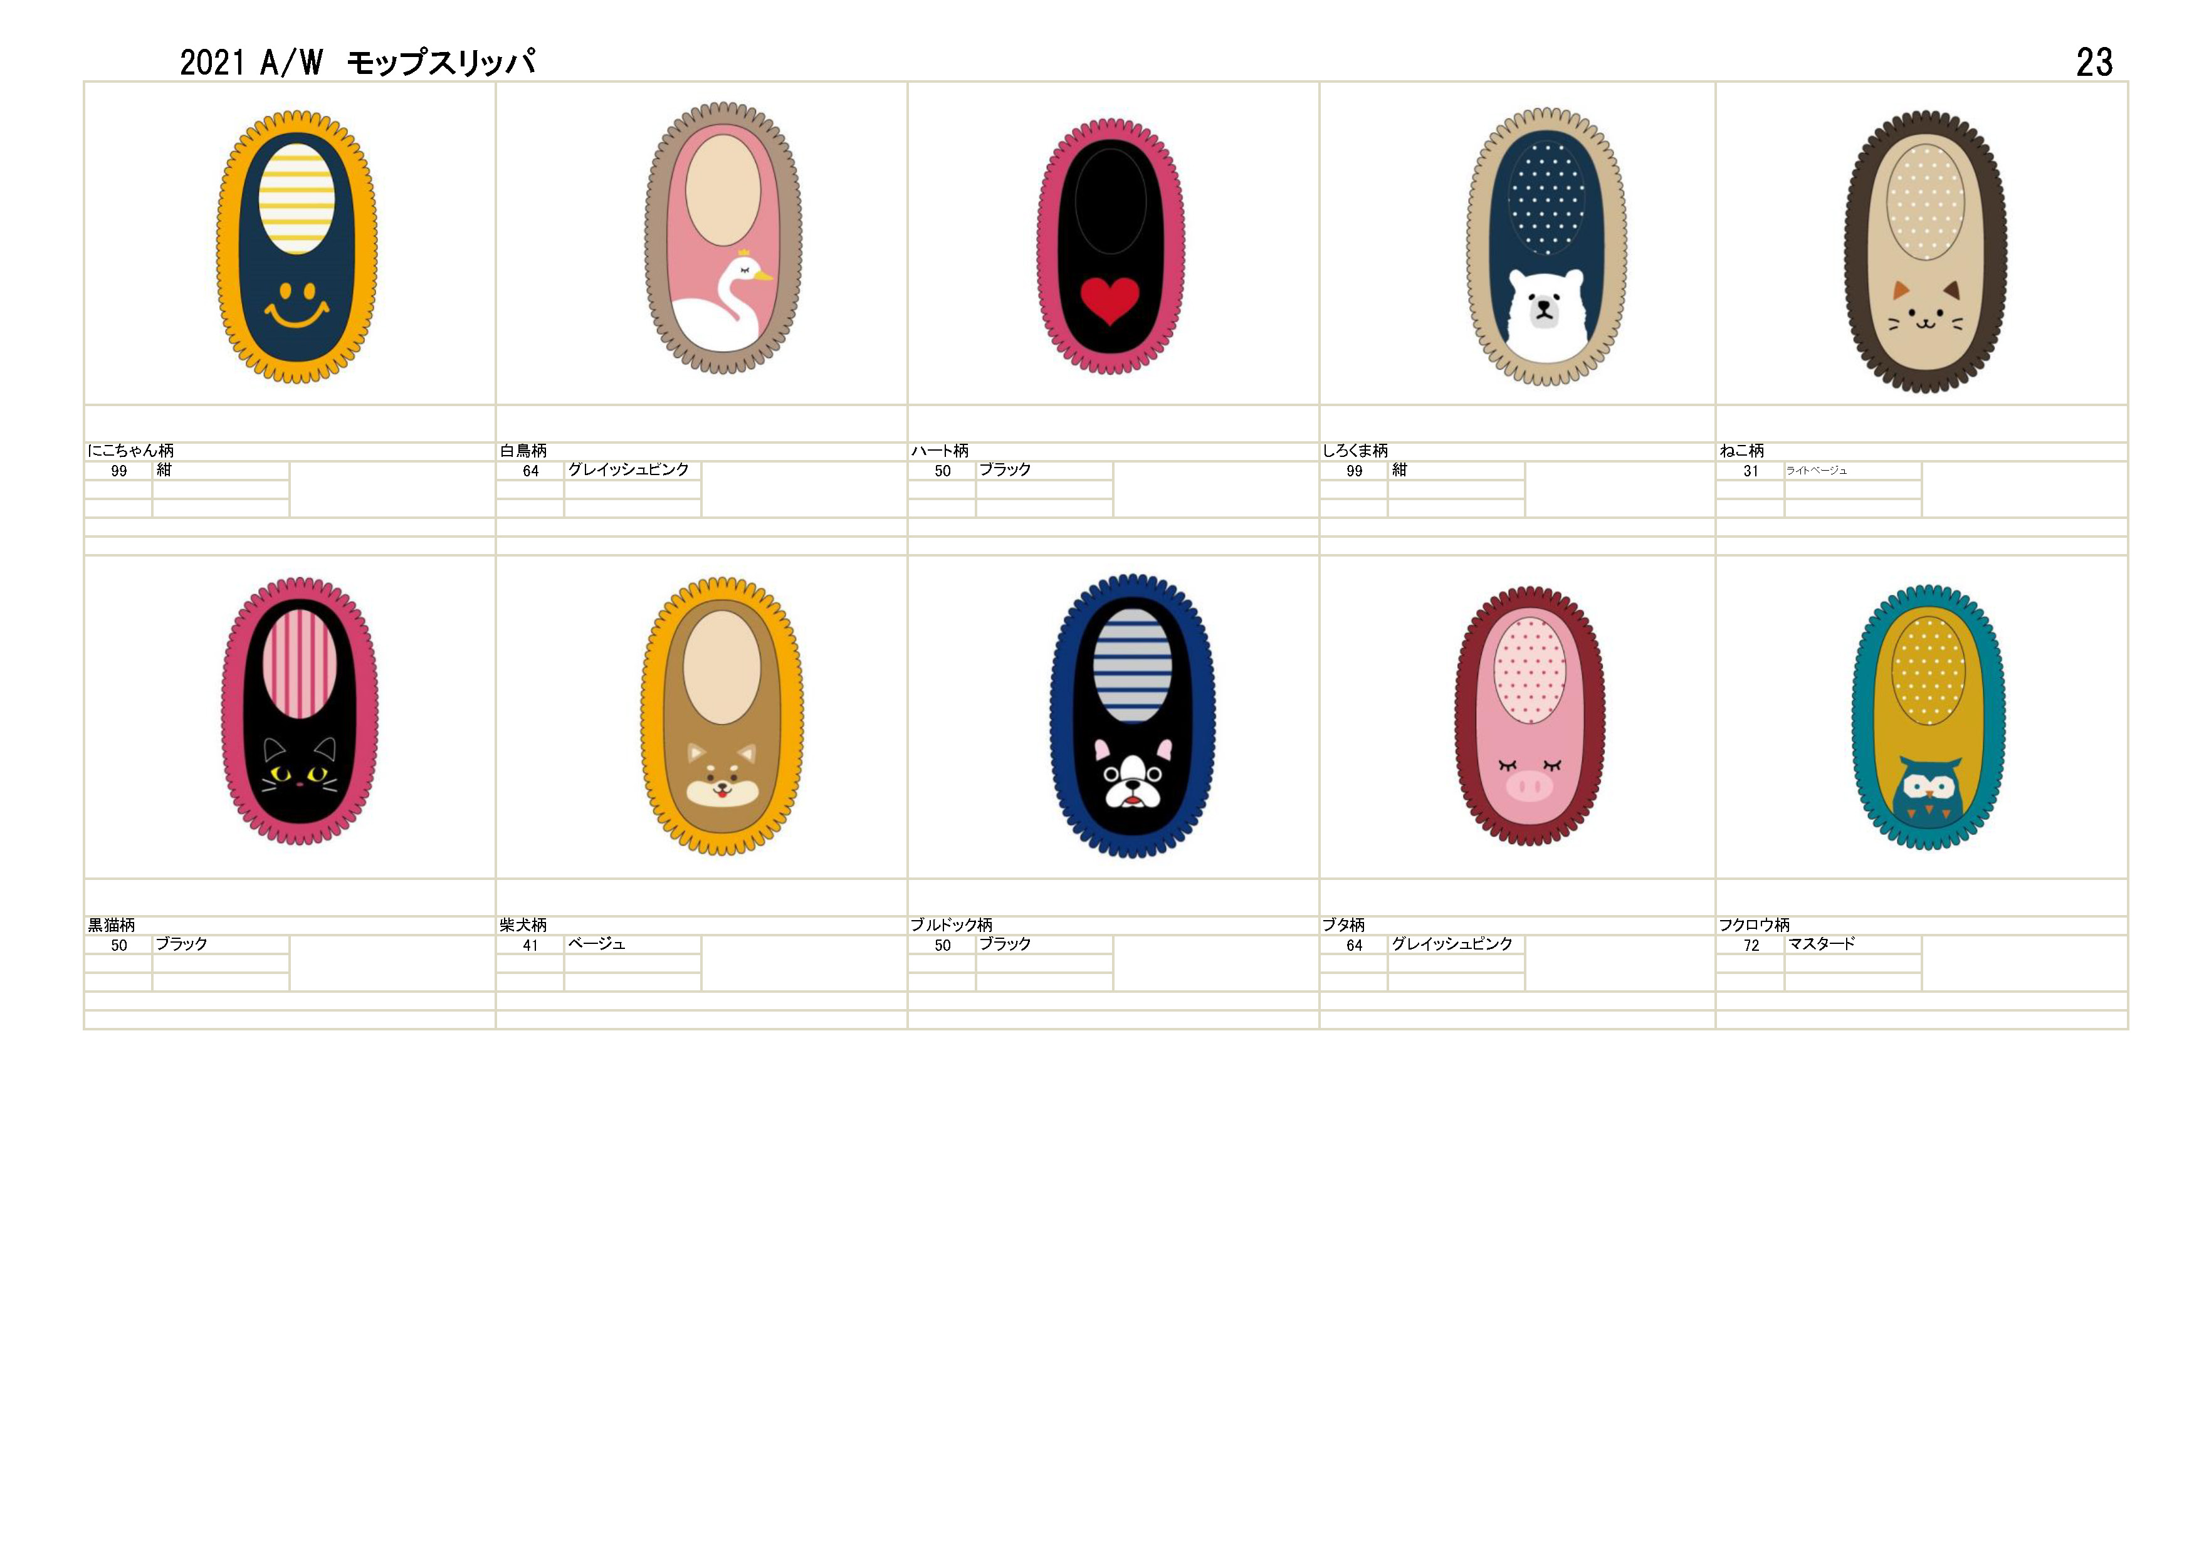This screenshot has height=1555, width=2199.
Task: Select the owl slipper image
Action: (1928, 717)
